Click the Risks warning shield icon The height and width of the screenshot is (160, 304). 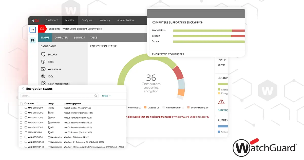coord(43,62)
